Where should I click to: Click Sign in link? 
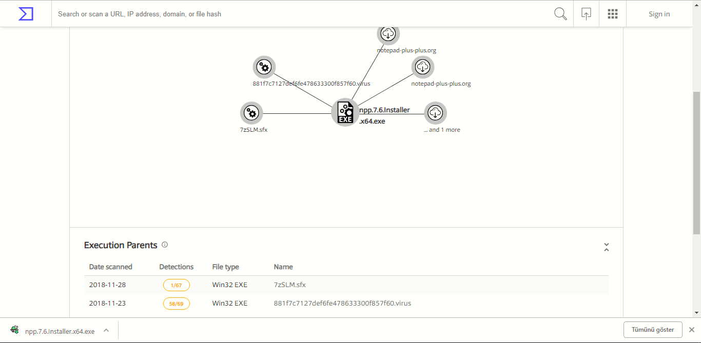click(x=659, y=14)
